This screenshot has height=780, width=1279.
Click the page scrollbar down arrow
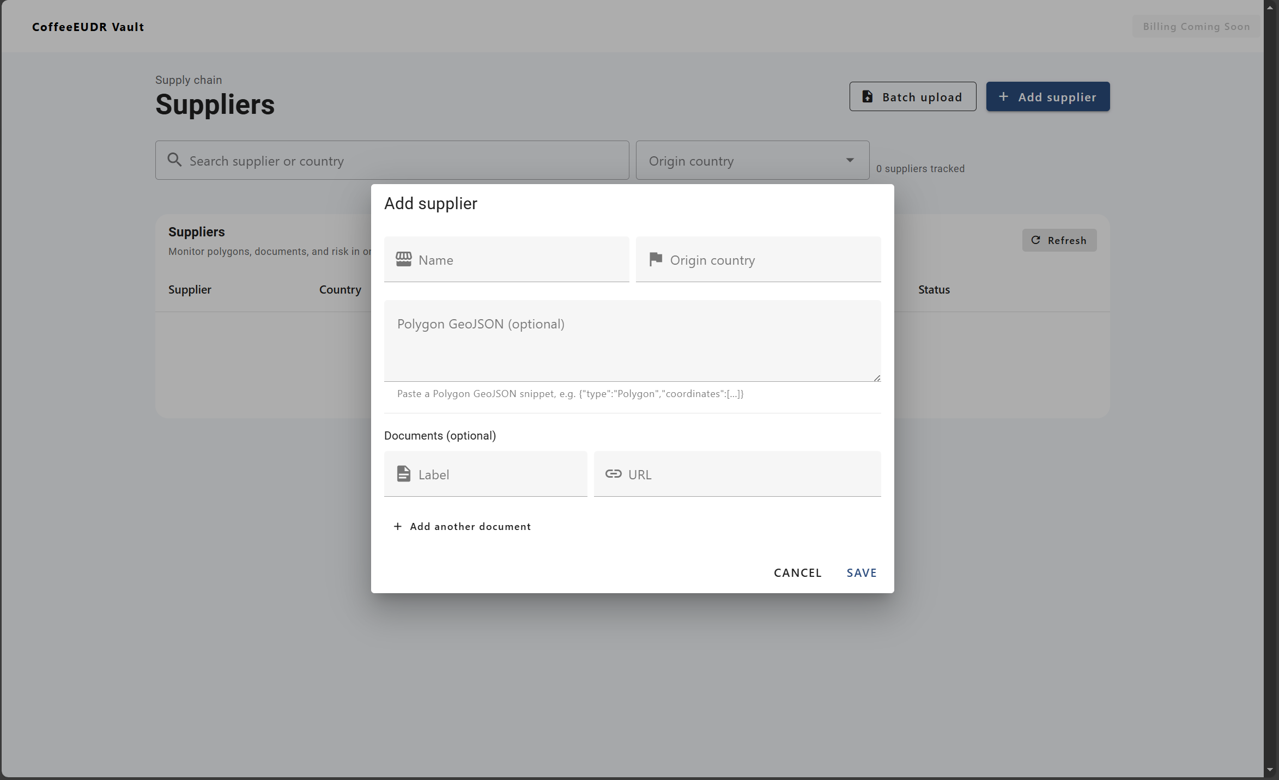pyautogui.click(x=1270, y=770)
